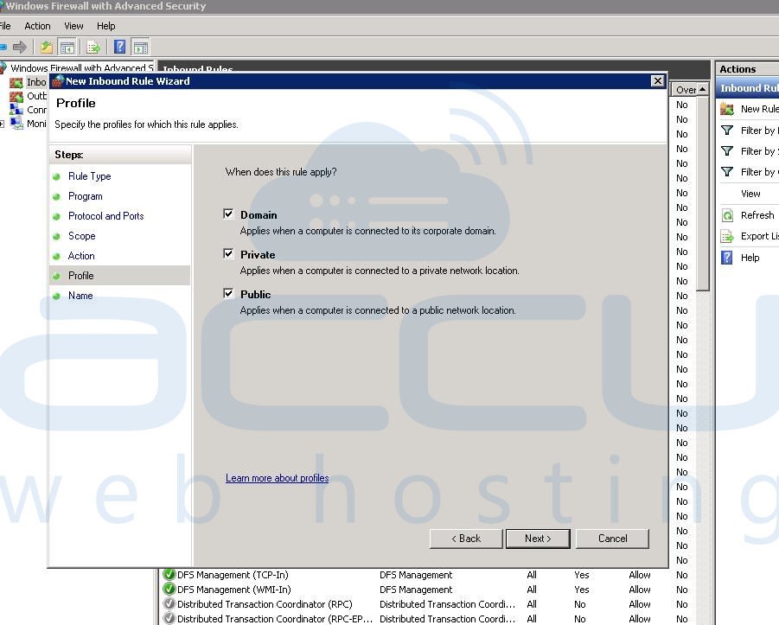
Task: Click the Next button in the wizard
Action: coord(538,539)
